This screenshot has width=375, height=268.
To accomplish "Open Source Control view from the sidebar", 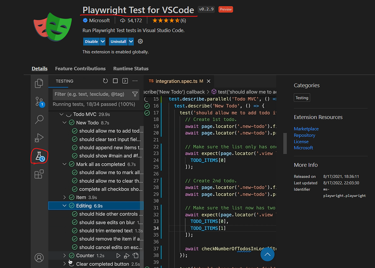I will 39,101.
